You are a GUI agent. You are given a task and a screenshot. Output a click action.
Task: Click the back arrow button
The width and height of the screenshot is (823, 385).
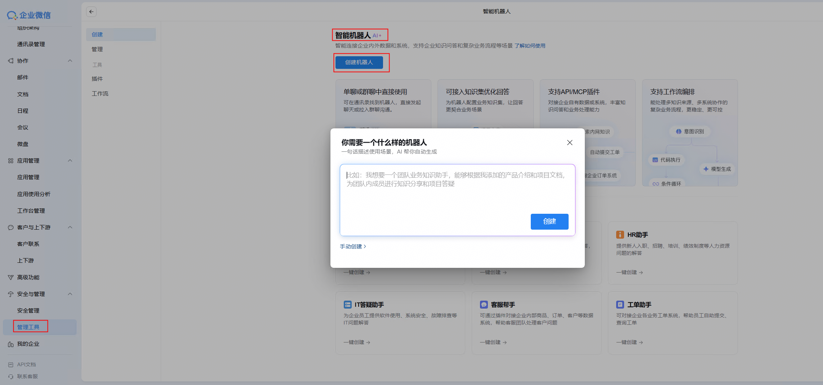click(x=91, y=12)
